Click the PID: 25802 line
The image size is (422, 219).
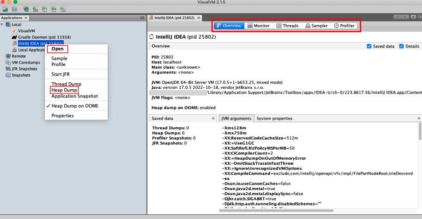click(x=162, y=57)
